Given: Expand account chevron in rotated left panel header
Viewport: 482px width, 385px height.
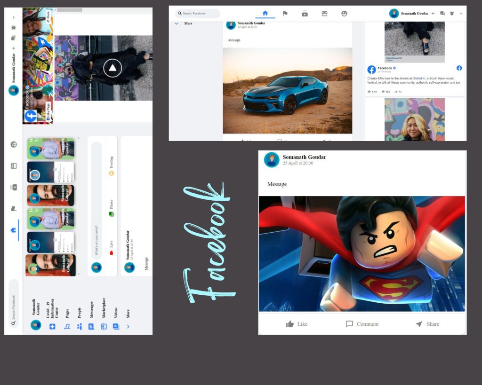Looking at the screenshot, I should (x=14, y=17).
